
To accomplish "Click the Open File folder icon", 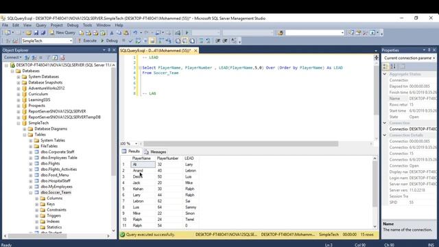I will tap(29, 33).
